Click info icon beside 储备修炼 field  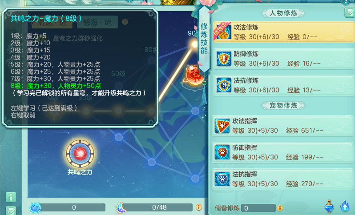pos(280,208)
